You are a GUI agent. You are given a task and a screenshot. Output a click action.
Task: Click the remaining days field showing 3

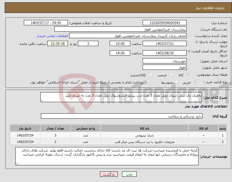88,43
